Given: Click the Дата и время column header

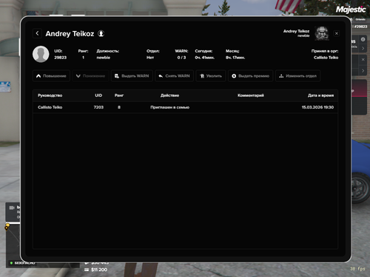Looking at the screenshot, I should (x=320, y=95).
